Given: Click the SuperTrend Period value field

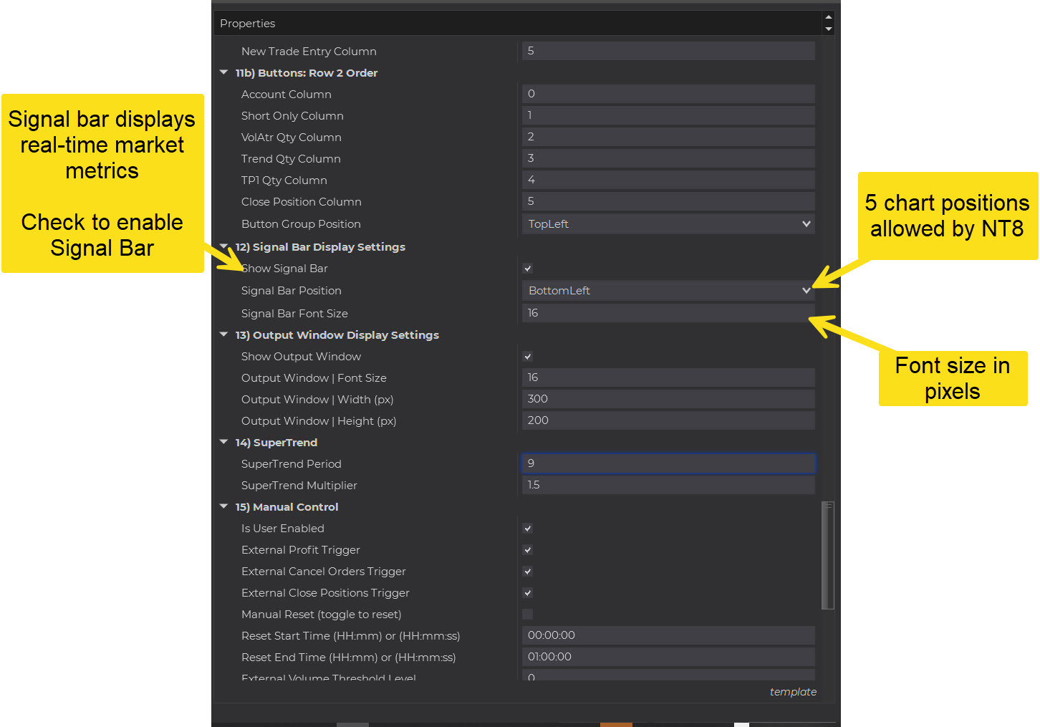Looking at the screenshot, I should (x=668, y=463).
